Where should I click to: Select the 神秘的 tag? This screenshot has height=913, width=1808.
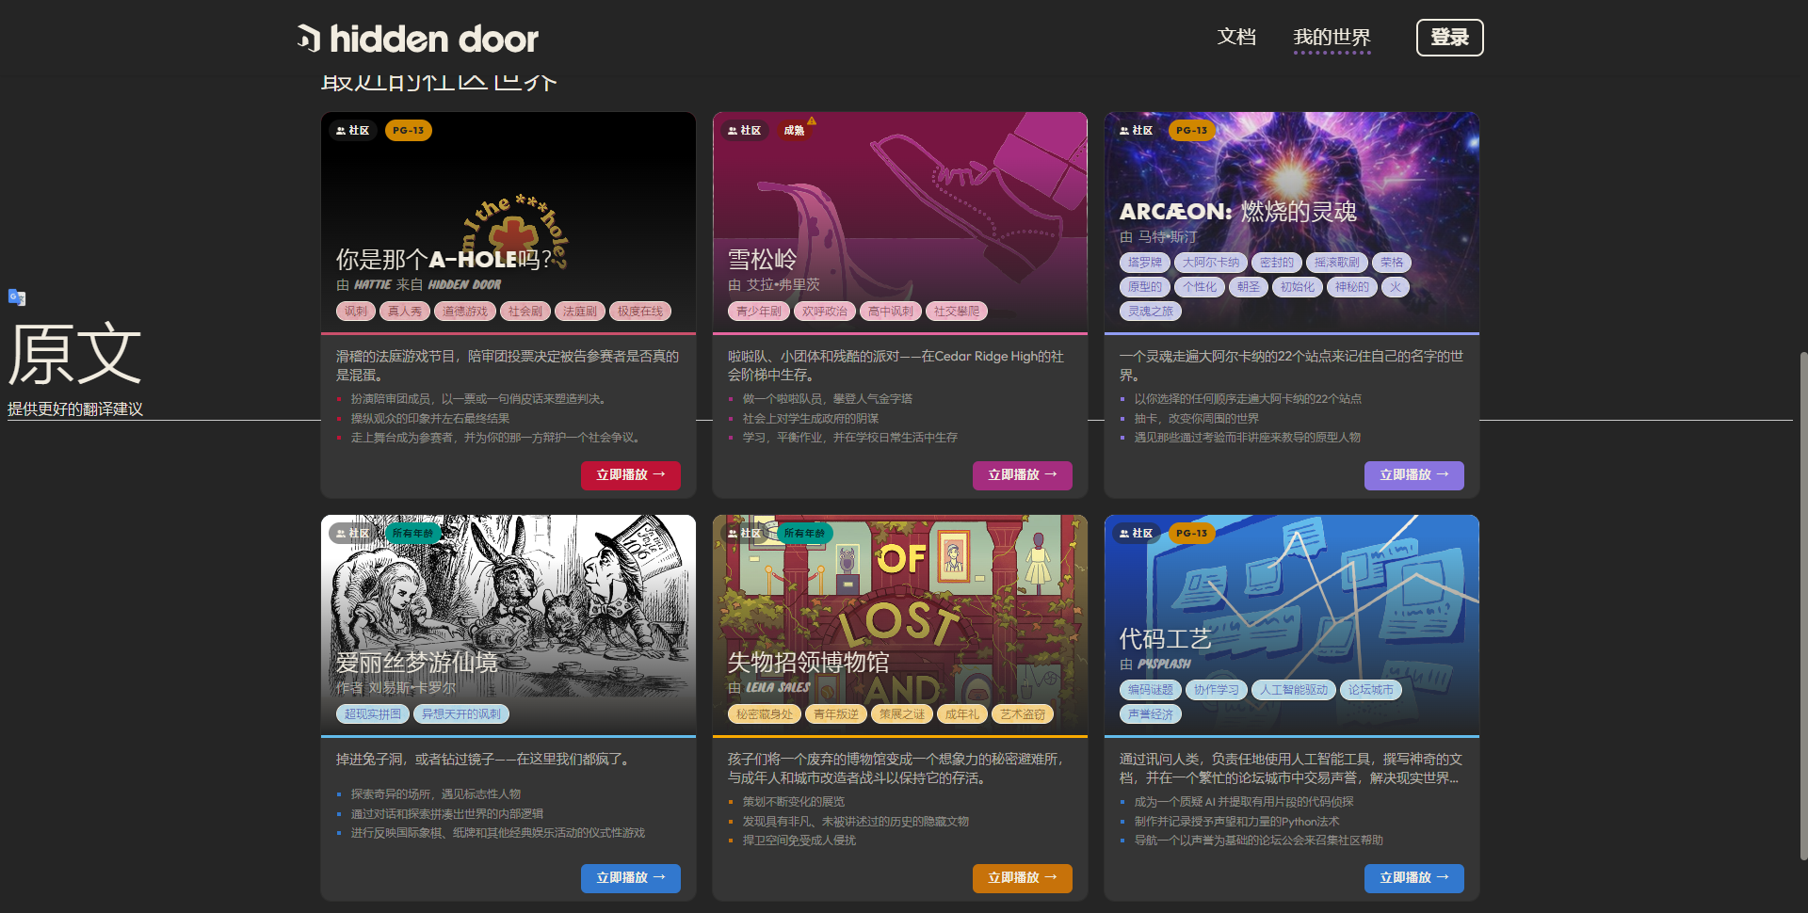(1352, 287)
